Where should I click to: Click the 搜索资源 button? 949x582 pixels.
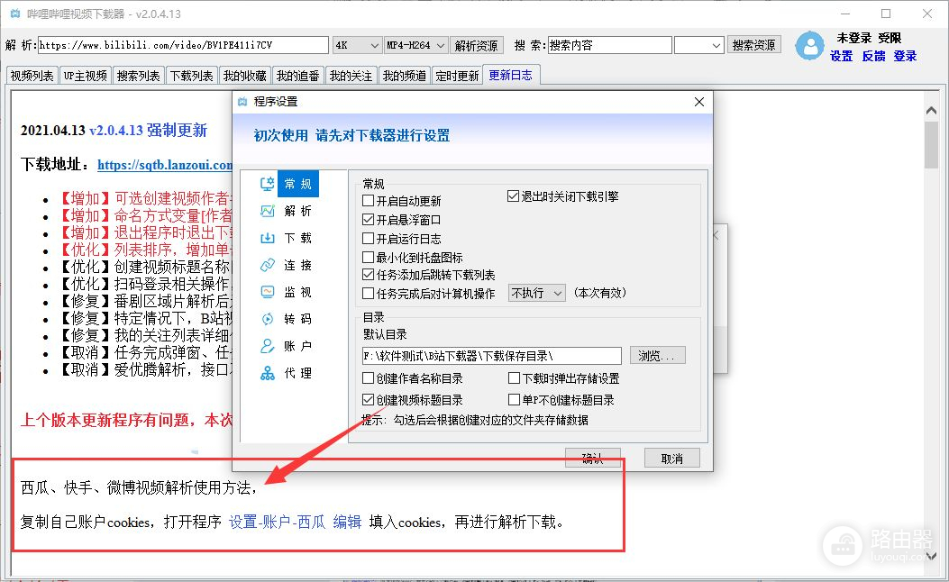tap(754, 45)
